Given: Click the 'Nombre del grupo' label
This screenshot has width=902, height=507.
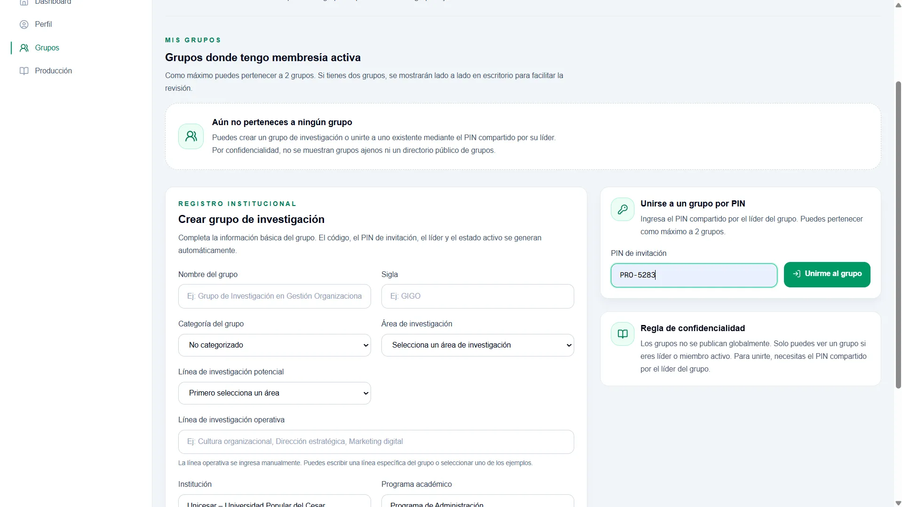Looking at the screenshot, I should pyautogui.click(x=208, y=275).
